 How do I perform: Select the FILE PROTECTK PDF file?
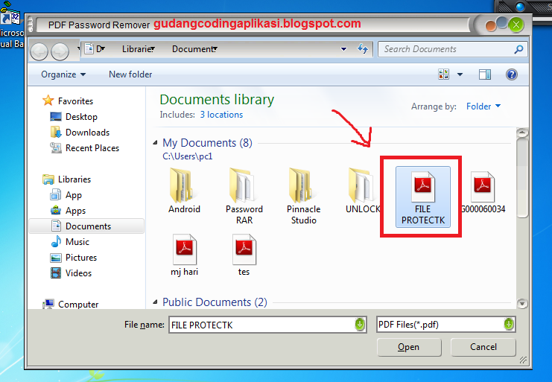click(423, 197)
